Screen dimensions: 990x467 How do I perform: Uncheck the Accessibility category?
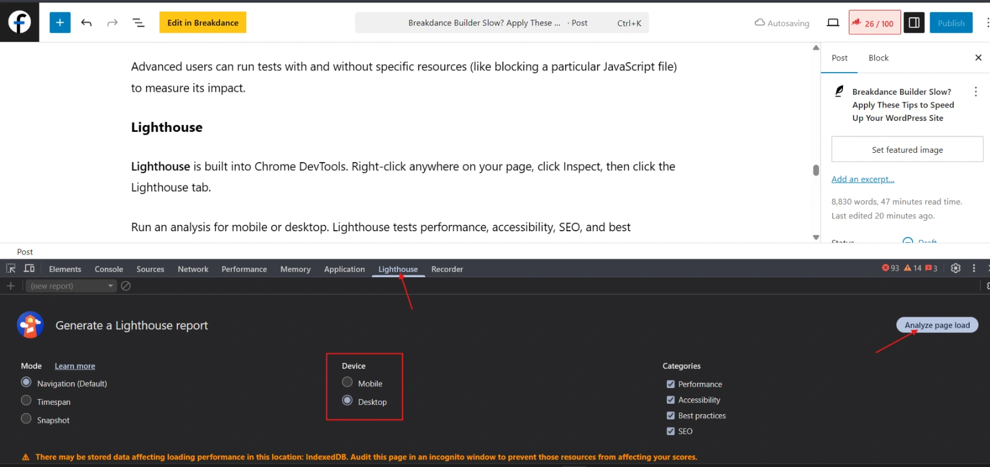[671, 400]
